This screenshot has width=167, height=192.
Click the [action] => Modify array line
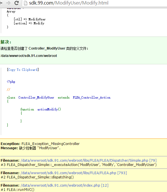[29, 23]
